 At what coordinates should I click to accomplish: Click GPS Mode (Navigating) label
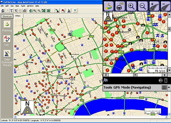(x=132, y=87)
